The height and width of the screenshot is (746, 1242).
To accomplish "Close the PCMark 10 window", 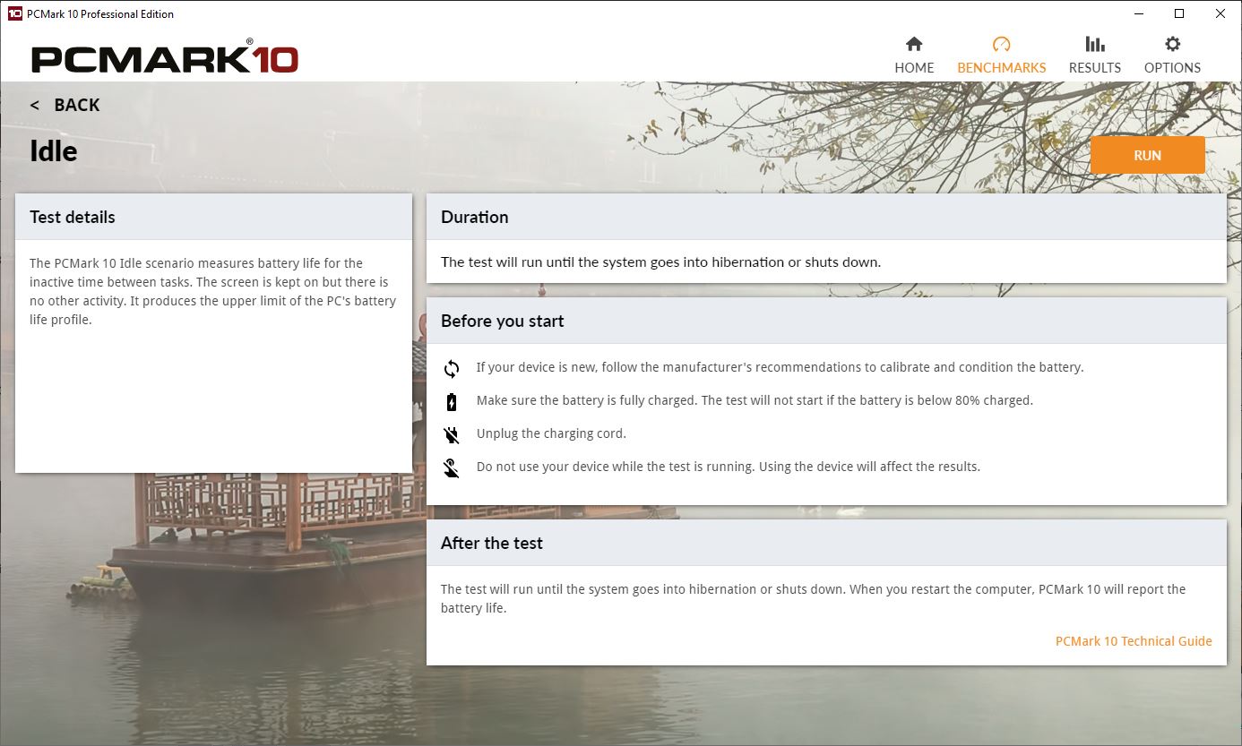I will [x=1220, y=13].
